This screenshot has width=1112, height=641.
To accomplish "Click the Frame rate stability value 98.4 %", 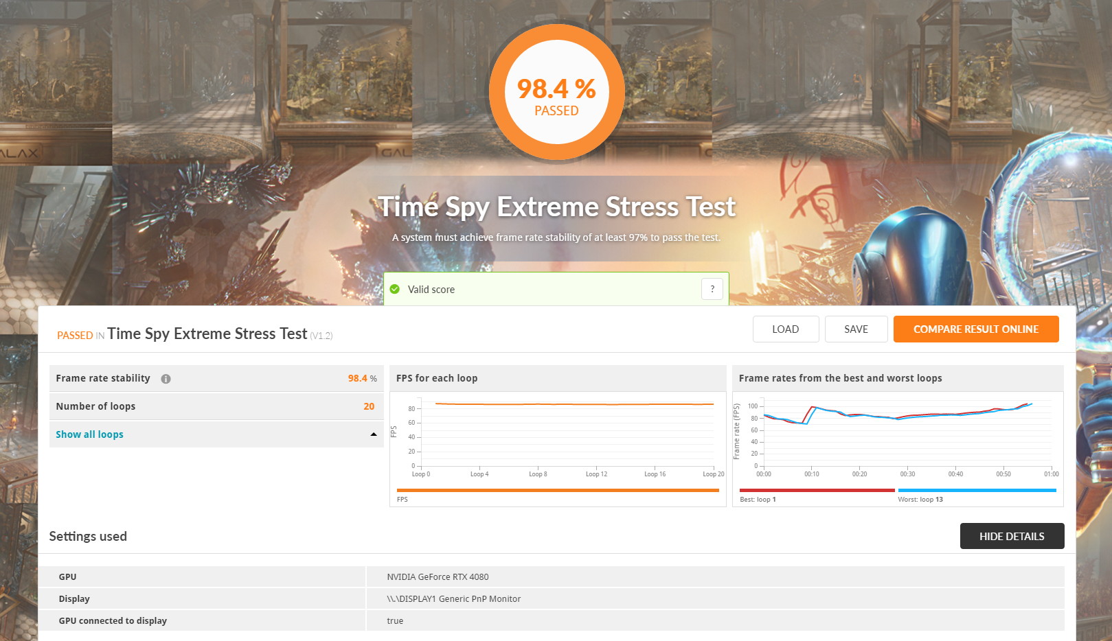I will (x=362, y=378).
